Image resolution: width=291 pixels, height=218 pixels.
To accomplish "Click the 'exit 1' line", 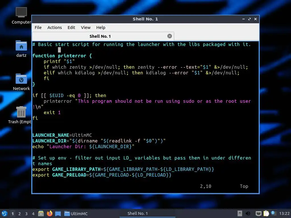I will click(52, 112).
